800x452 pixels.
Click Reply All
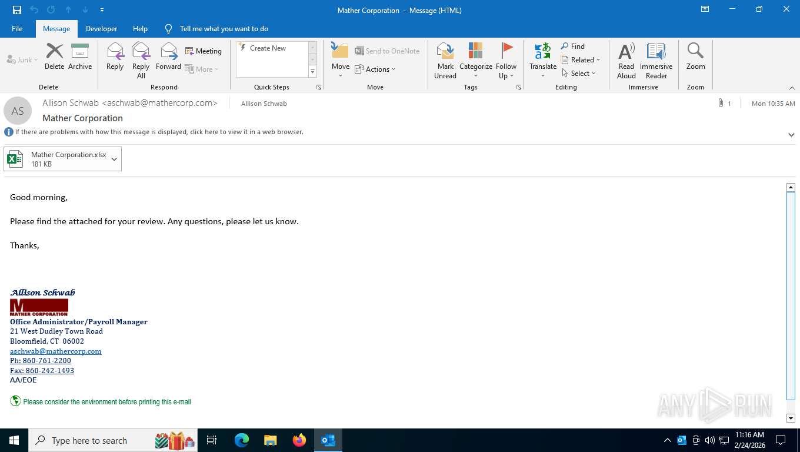click(x=141, y=61)
